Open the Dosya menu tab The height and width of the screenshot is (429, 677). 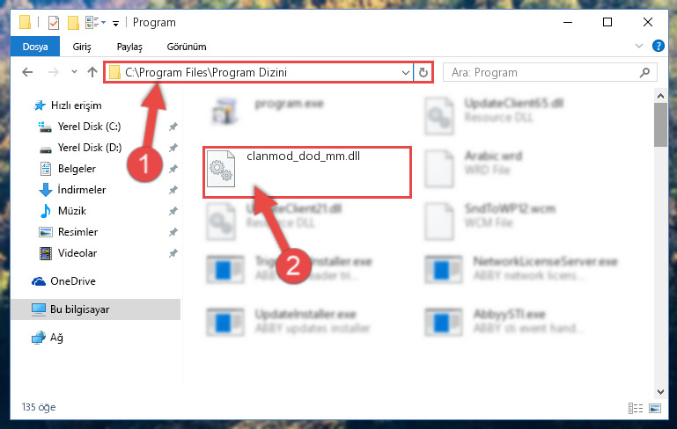(35, 47)
